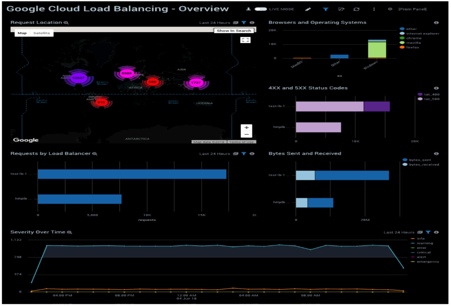Click Requests by Load Balancer details icon

coord(236,154)
